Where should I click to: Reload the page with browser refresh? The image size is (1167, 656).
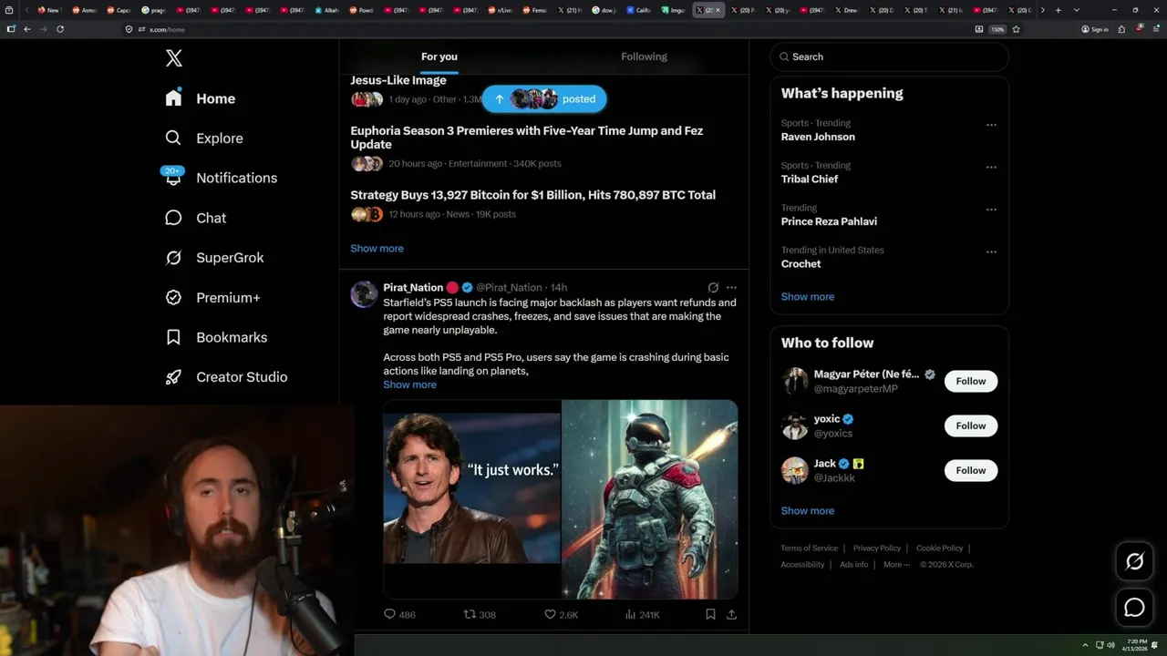click(60, 29)
